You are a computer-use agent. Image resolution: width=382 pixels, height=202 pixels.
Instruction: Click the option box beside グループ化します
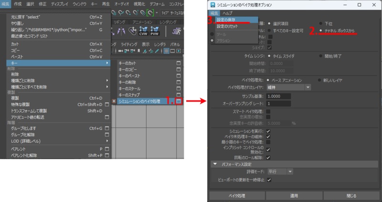coord(106,128)
